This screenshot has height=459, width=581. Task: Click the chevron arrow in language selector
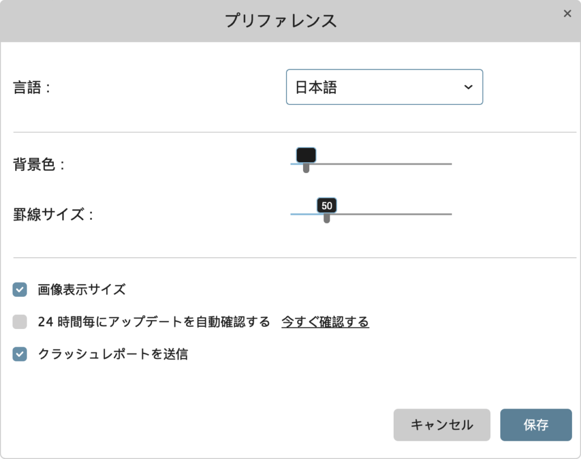468,87
